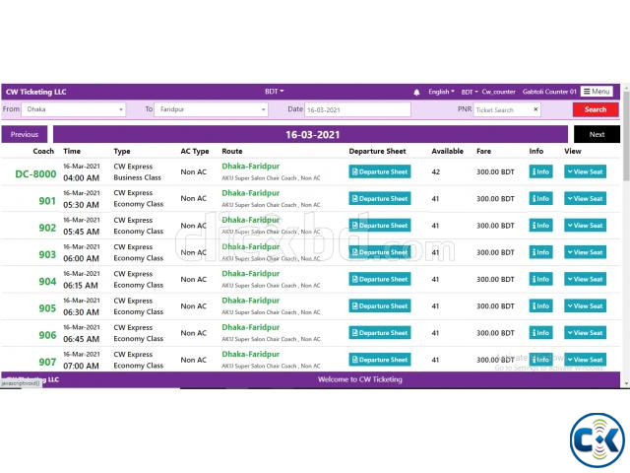
Task: Click the Available column header
Action: pyautogui.click(x=447, y=151)
